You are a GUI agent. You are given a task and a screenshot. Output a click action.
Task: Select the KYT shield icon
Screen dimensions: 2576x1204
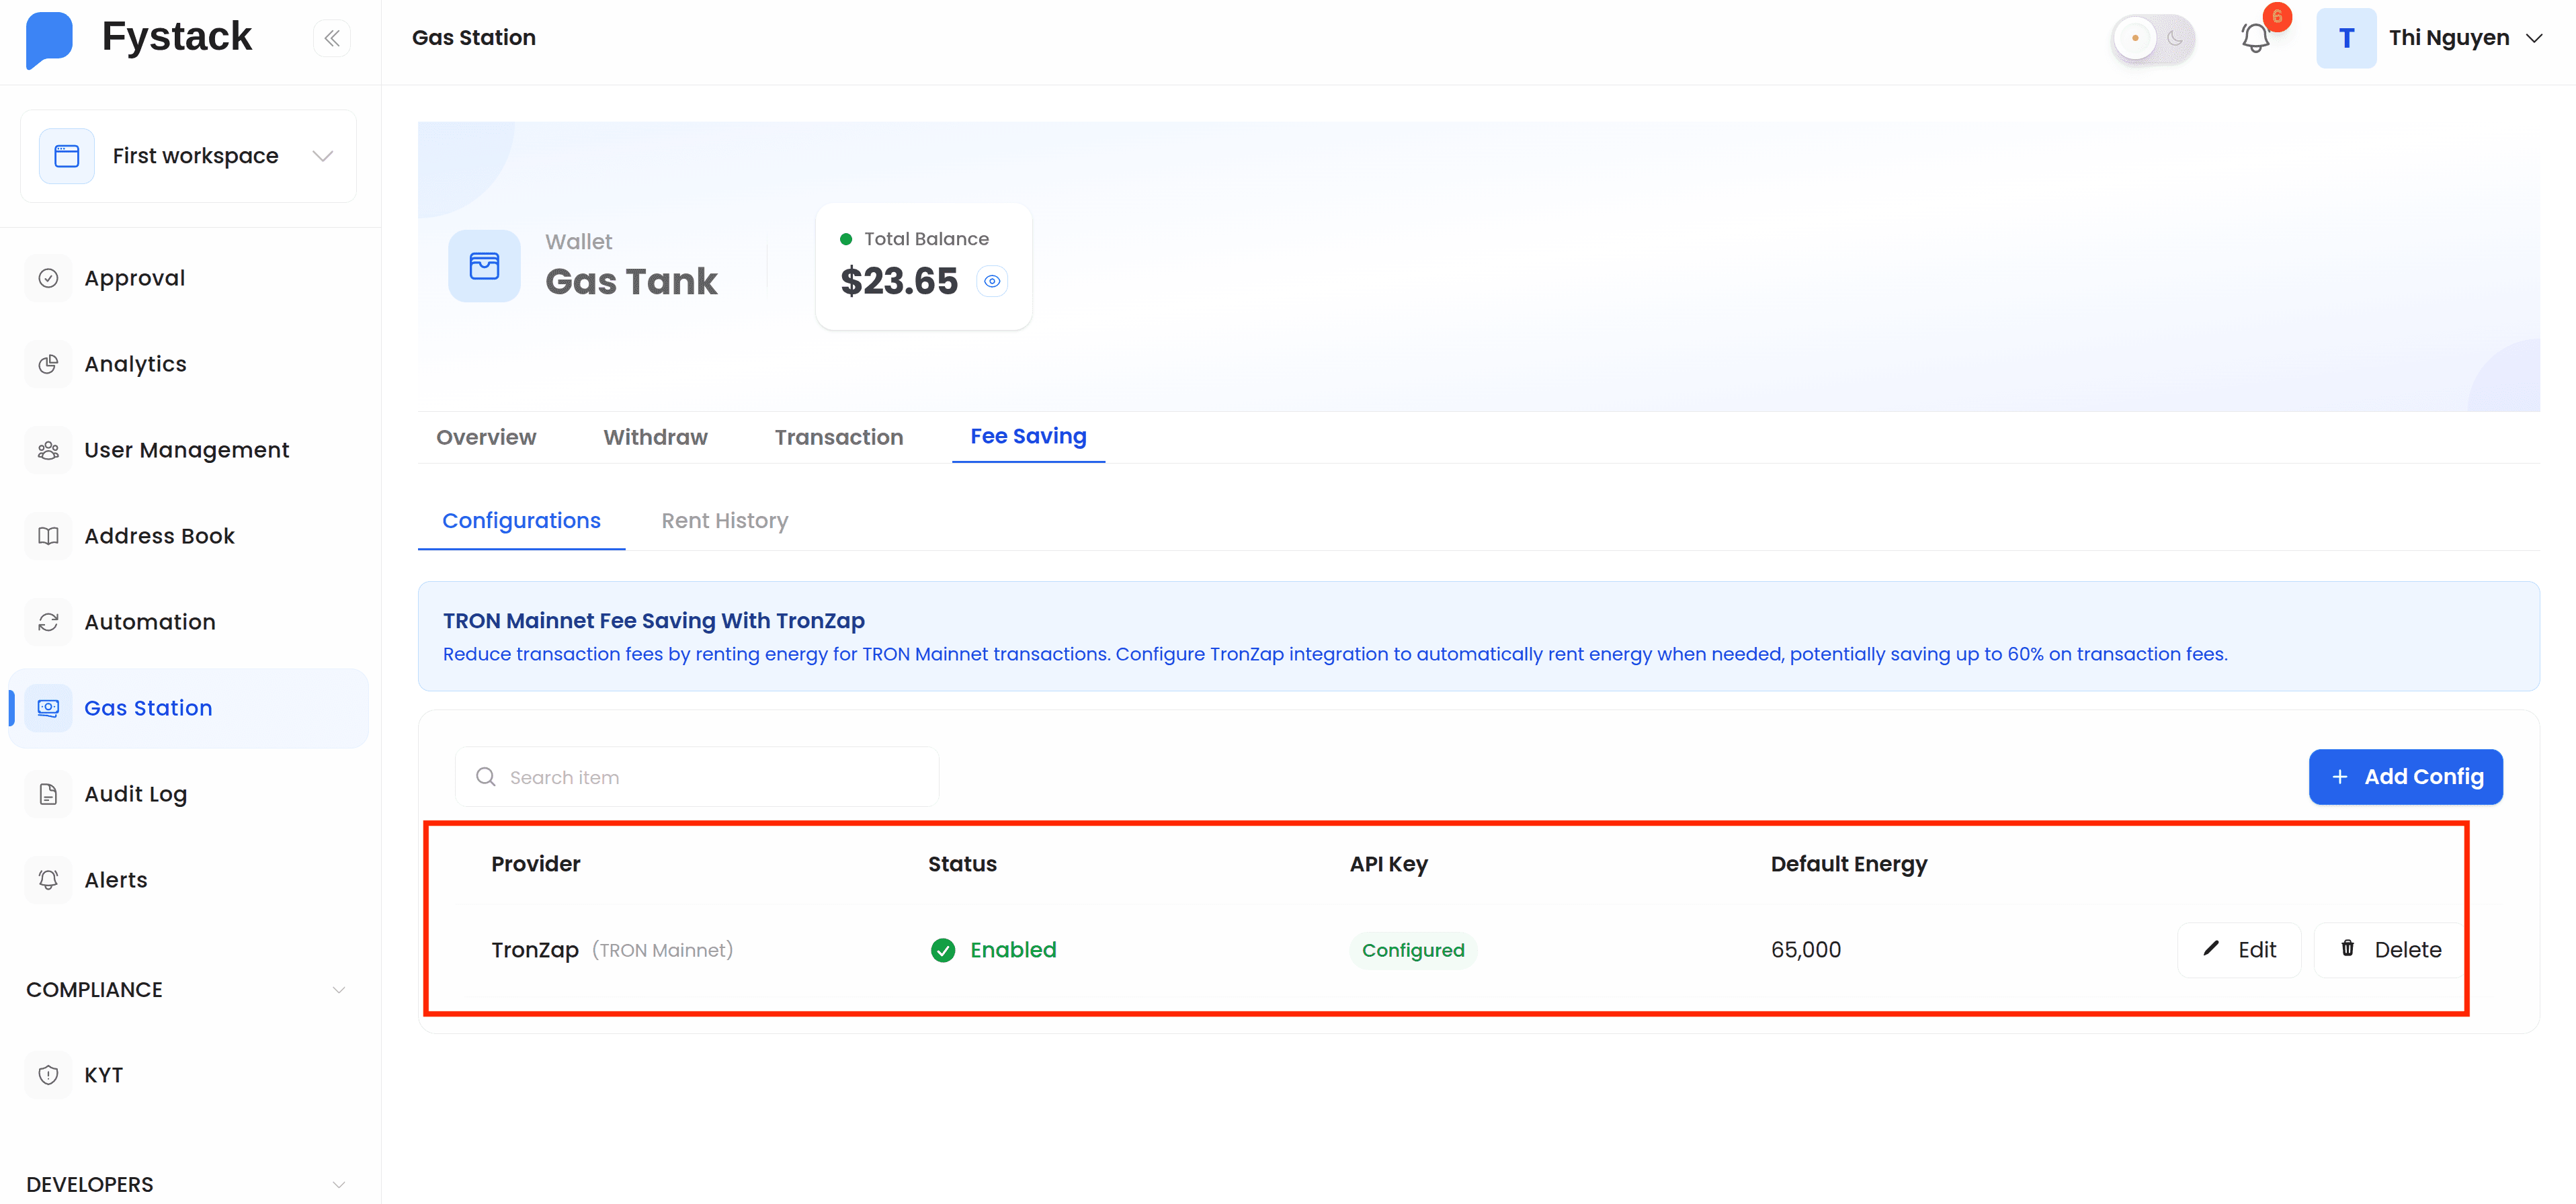pos(48,1074)
